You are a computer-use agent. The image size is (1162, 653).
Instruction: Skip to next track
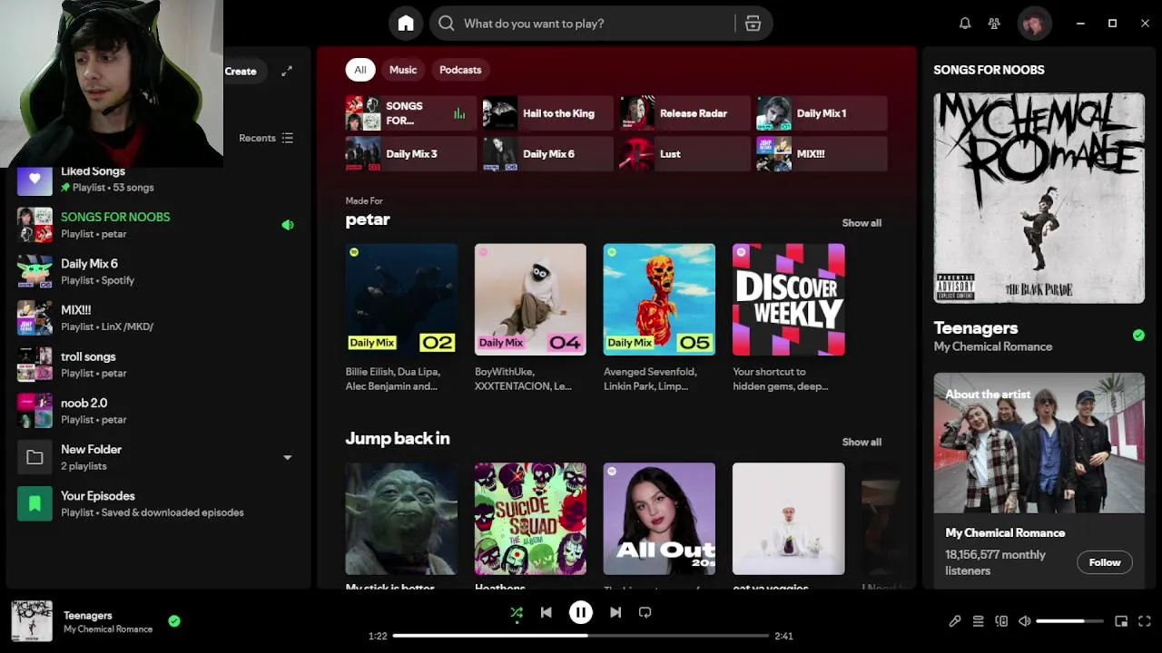coord(615,612)
